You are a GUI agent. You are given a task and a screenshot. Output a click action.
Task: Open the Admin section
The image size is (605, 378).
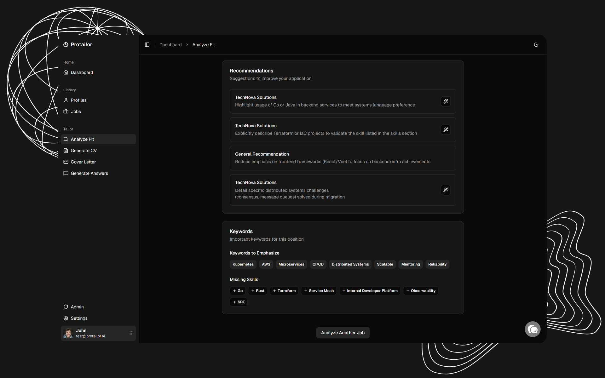pyautogui.click(x=77, y=307)
